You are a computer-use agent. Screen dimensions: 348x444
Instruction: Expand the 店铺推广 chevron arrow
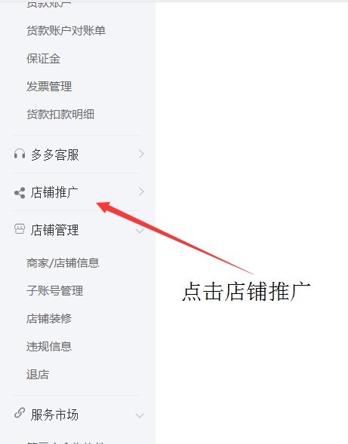tap(141, 192)
